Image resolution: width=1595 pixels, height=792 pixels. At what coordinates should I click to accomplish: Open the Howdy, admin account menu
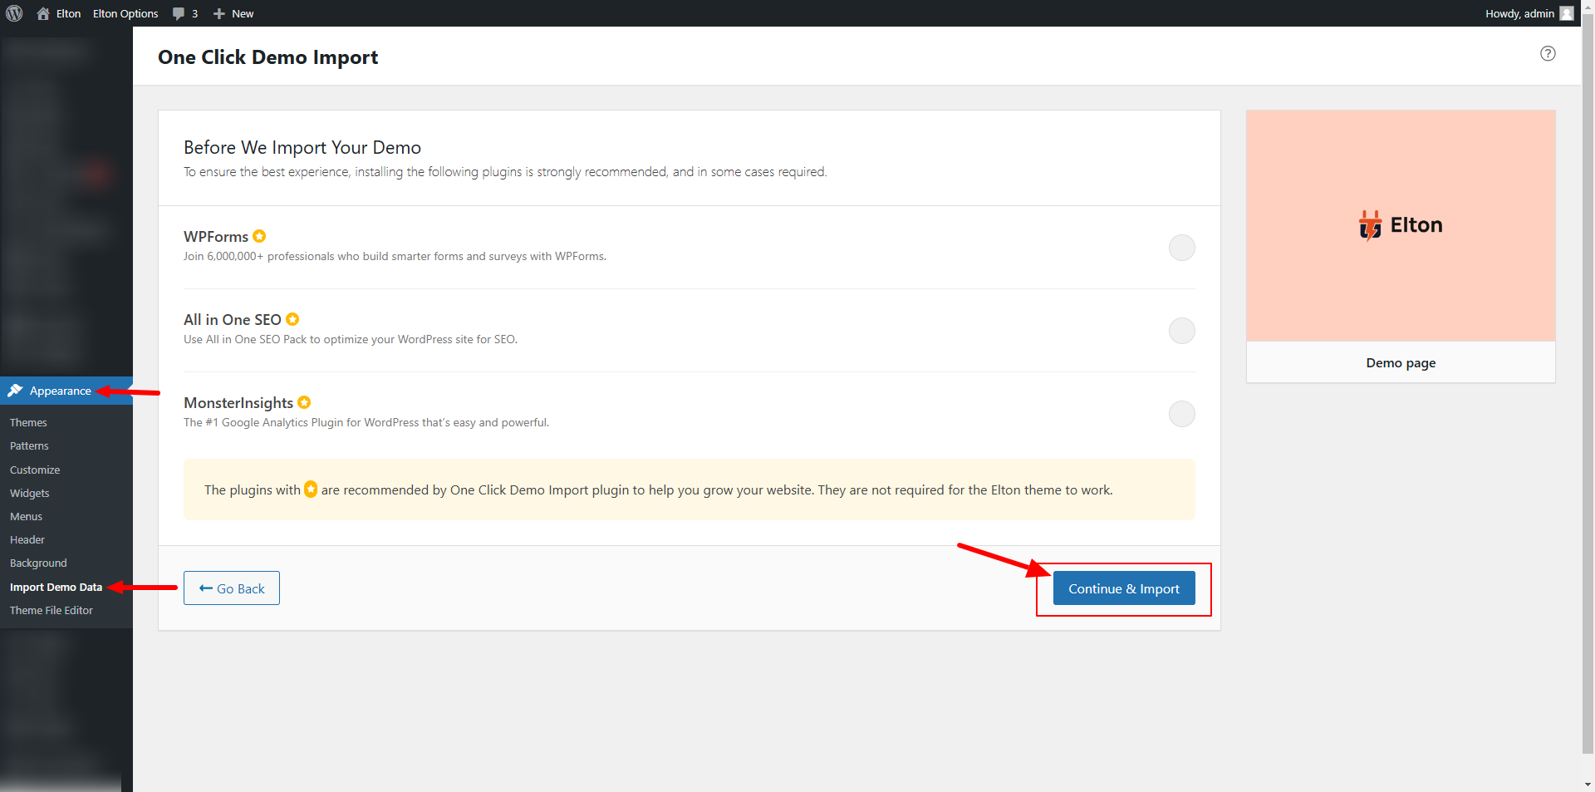click(x=1519, y=13)
